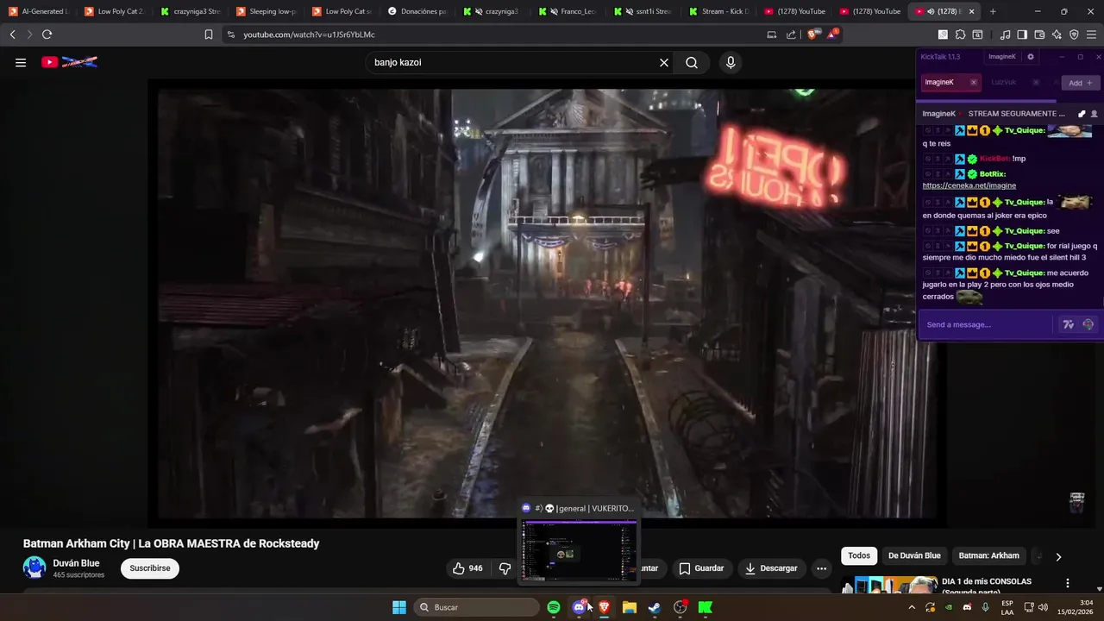Image resolution: width=1104 pixels, height=621 pixels.
Task: Open the browser extensions puzzle icon
Action: (960, 34)
